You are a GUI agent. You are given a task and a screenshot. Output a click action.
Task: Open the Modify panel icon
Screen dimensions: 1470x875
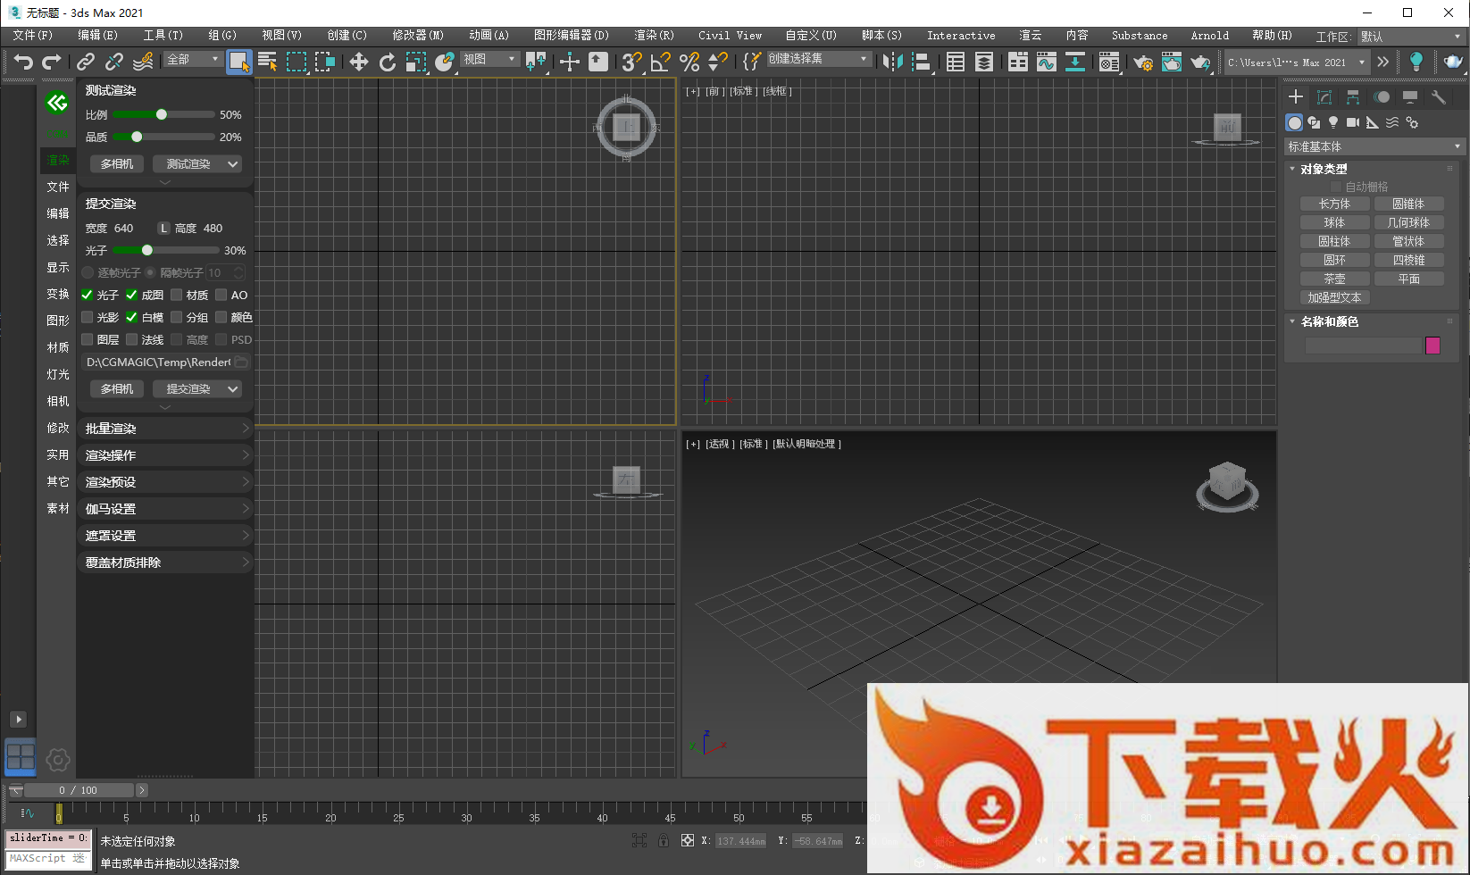click(x=1324, y=96)
